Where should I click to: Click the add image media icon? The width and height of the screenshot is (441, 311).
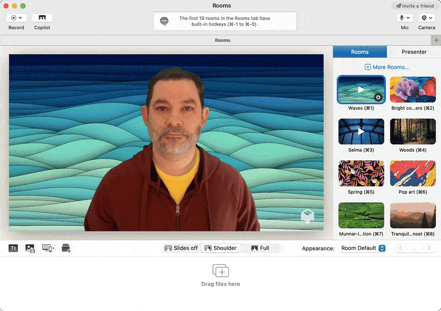tap(30, 248)
